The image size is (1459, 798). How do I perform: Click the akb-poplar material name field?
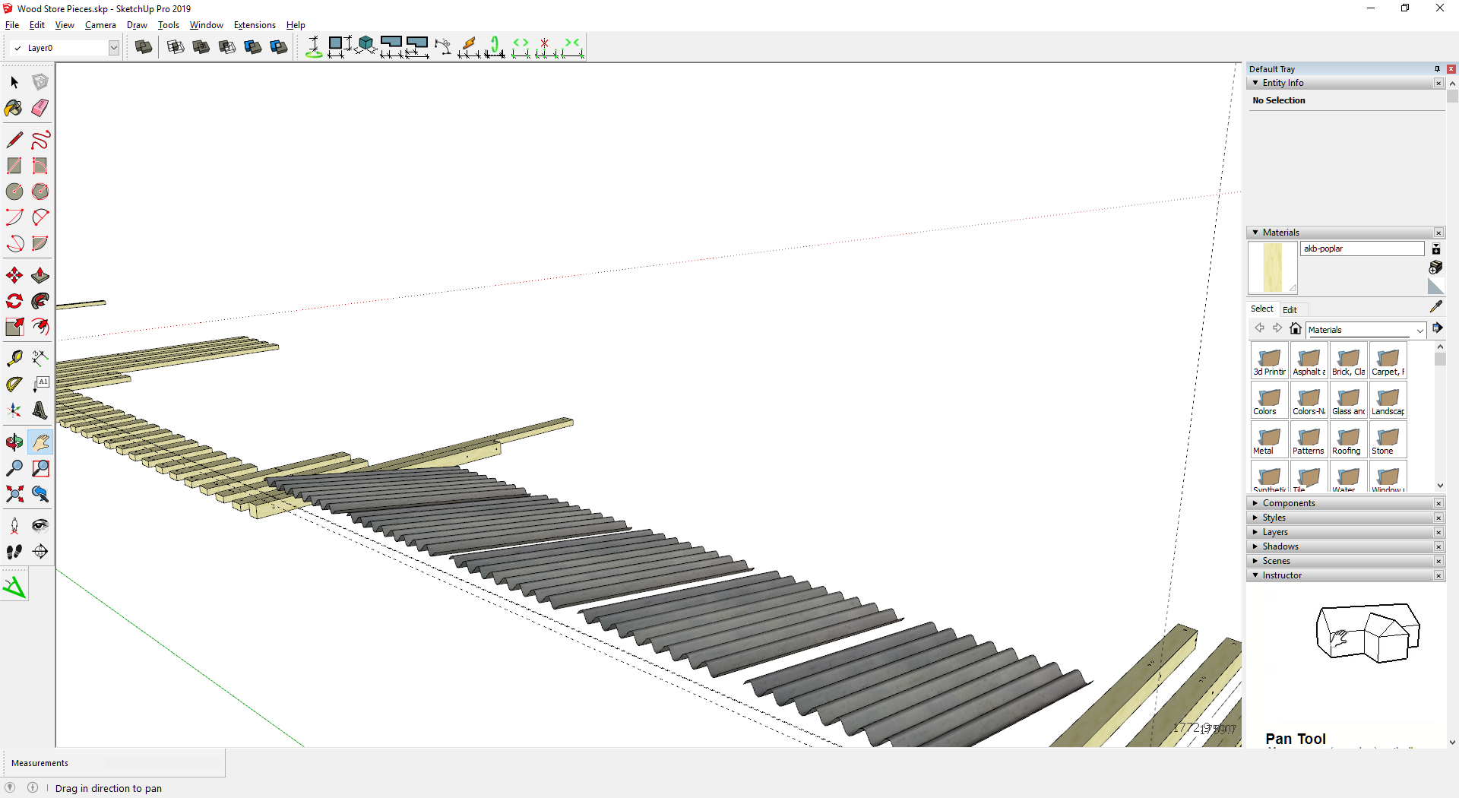(x=1362, y=249)
